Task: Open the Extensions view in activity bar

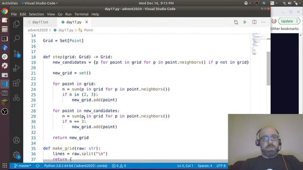Action: click(17, 83)
